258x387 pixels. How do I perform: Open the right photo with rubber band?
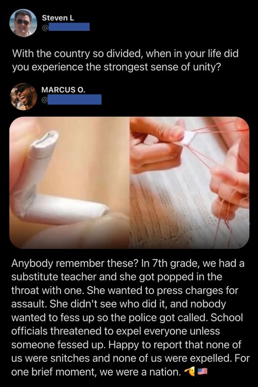click(x=189, y=182)
